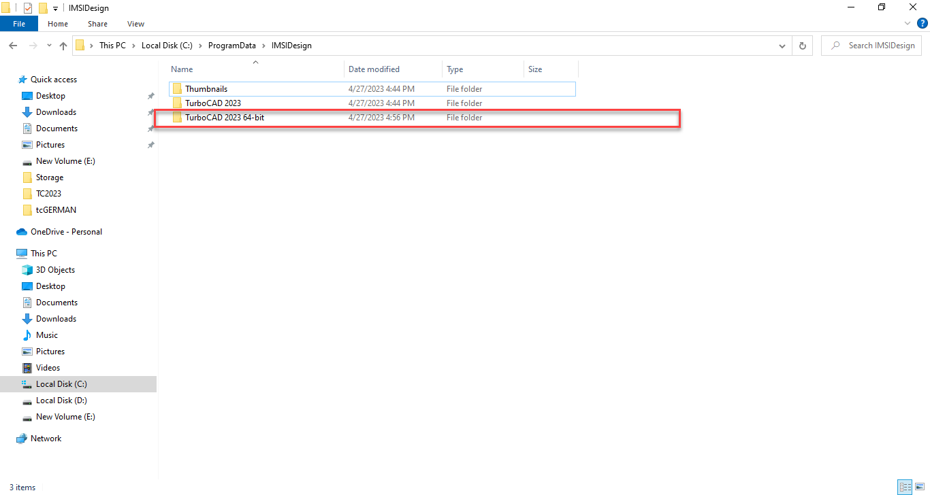Viewport: 930px width, 495px height.
Task: Switch to Details view icon
Action: pos(905,487)
